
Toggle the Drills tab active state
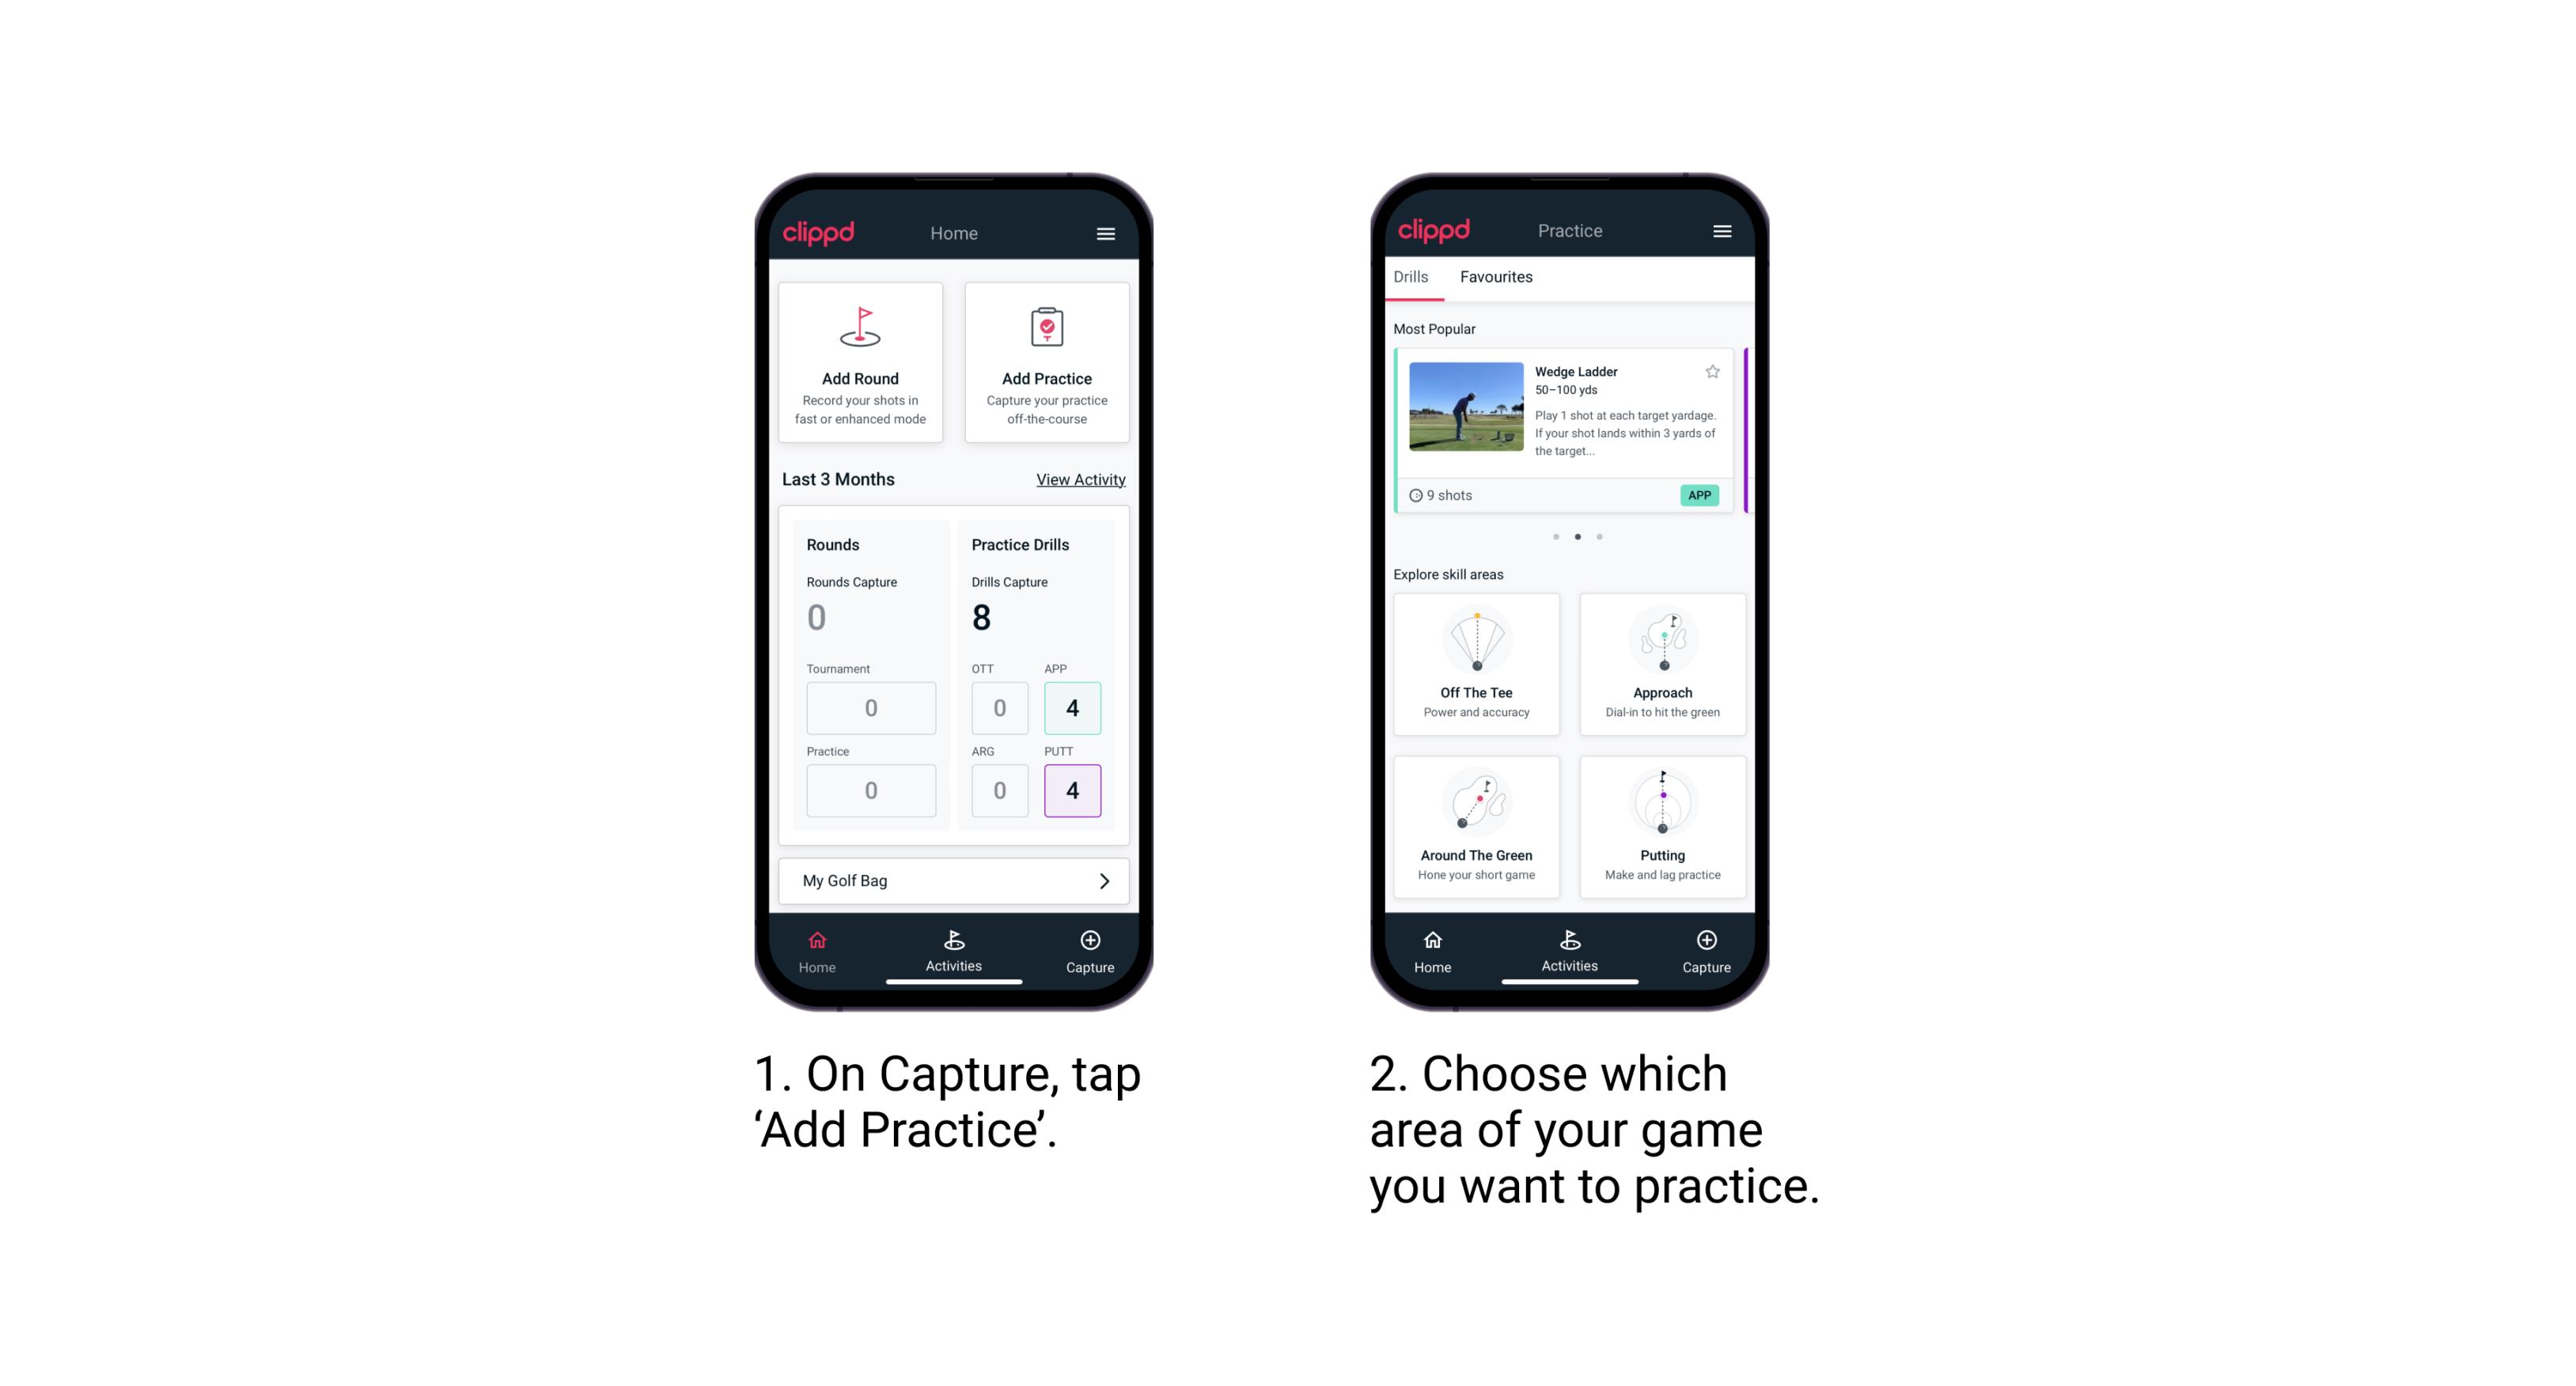click(x=1417, y=278)
